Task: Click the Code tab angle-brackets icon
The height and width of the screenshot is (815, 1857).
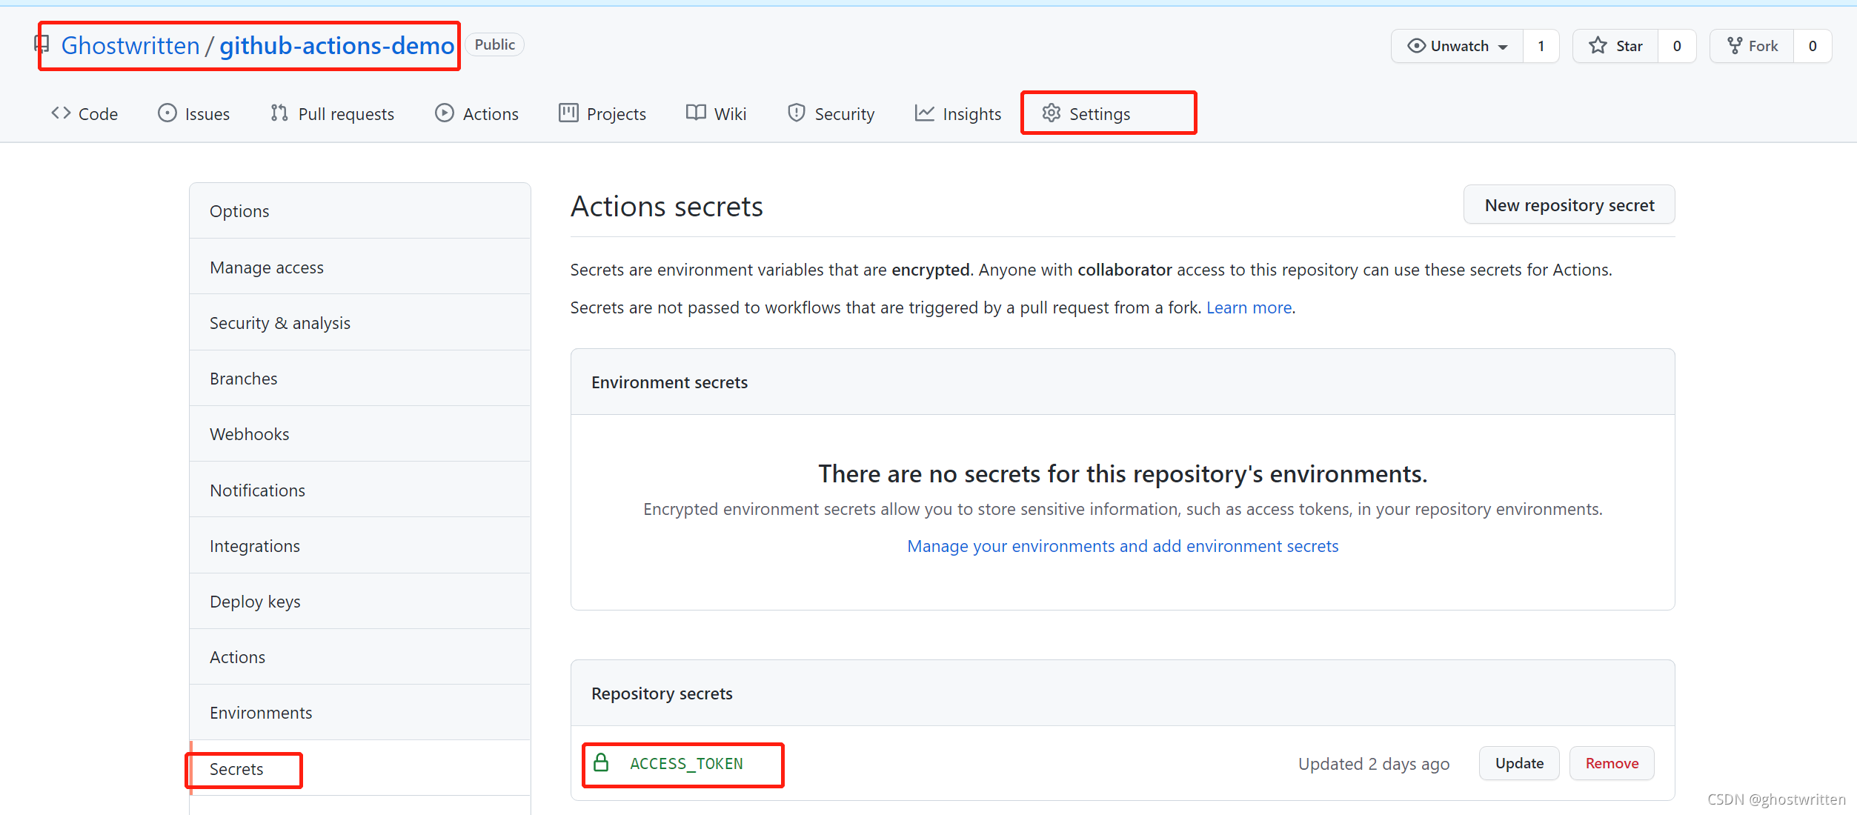Action: pos(61,113)
